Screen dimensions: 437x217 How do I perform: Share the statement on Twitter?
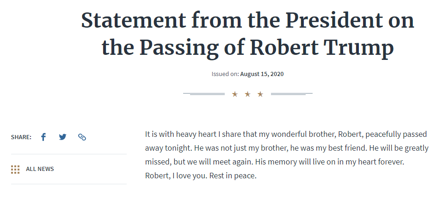(63, 137)
